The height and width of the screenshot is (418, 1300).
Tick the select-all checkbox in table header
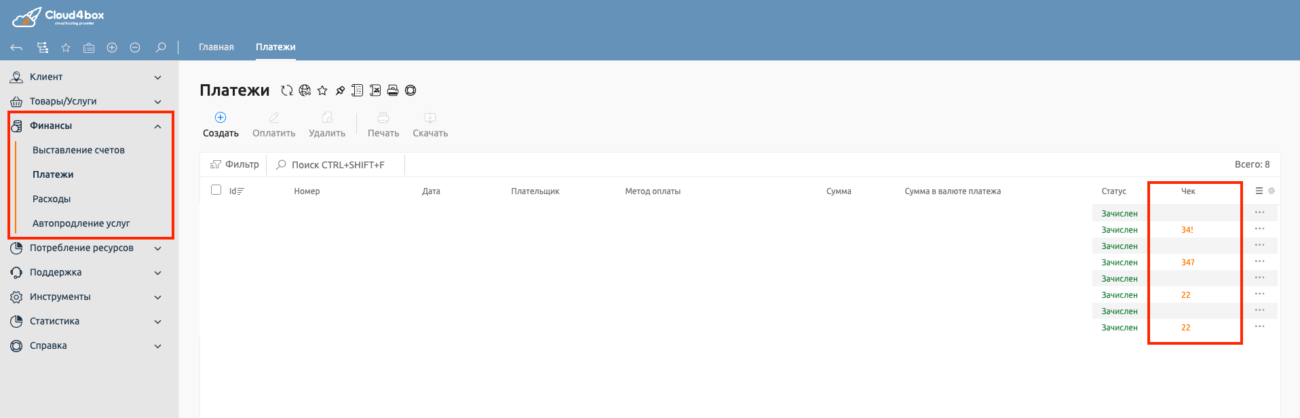(x=216, y=190)
